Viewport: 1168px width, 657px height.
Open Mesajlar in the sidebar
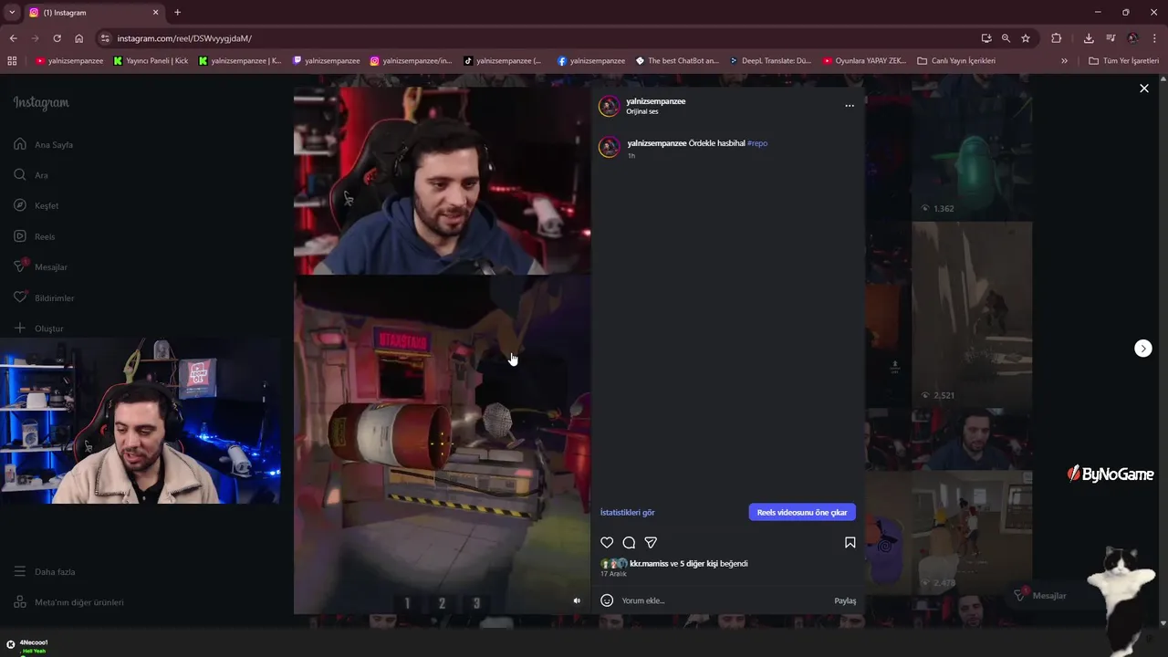point(41,266)
